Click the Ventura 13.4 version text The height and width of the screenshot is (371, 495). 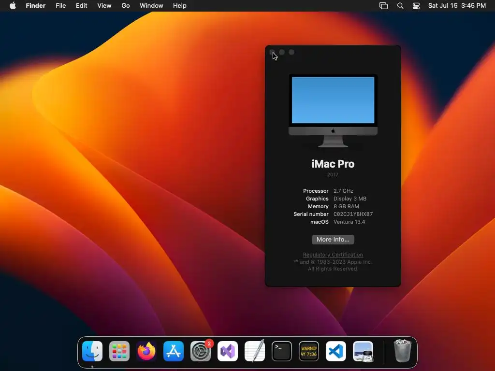click(x=349, y=222)
